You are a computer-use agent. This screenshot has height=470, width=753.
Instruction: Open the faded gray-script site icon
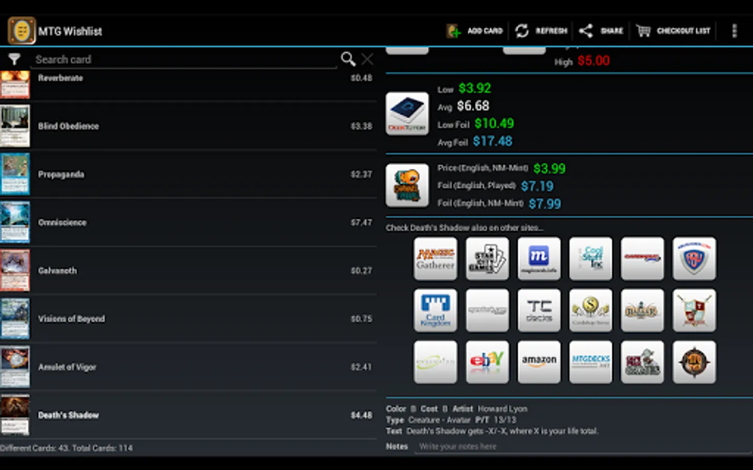pyautogui.click(x=487, y=311)
